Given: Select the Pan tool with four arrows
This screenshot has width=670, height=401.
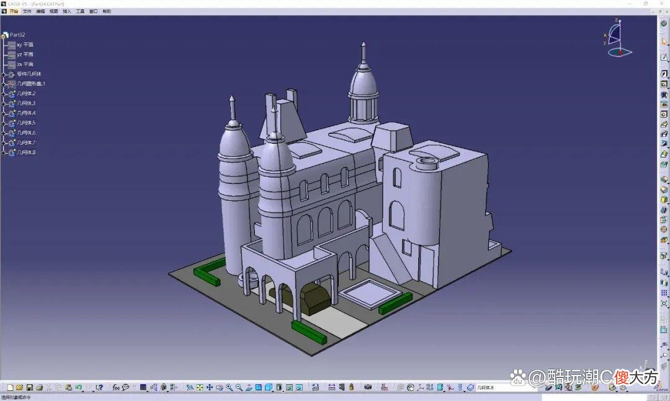Looking at the screenshot, I should pos(210,387).
